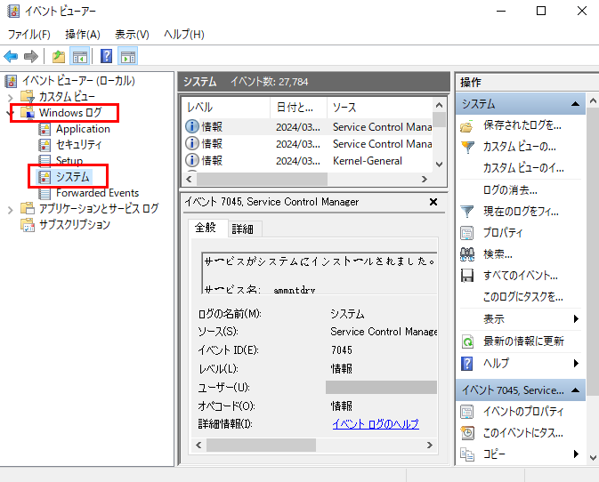Select the Forwarded Events log icon
The height and width of the screenshot is (482, 599).
point(45,193)
